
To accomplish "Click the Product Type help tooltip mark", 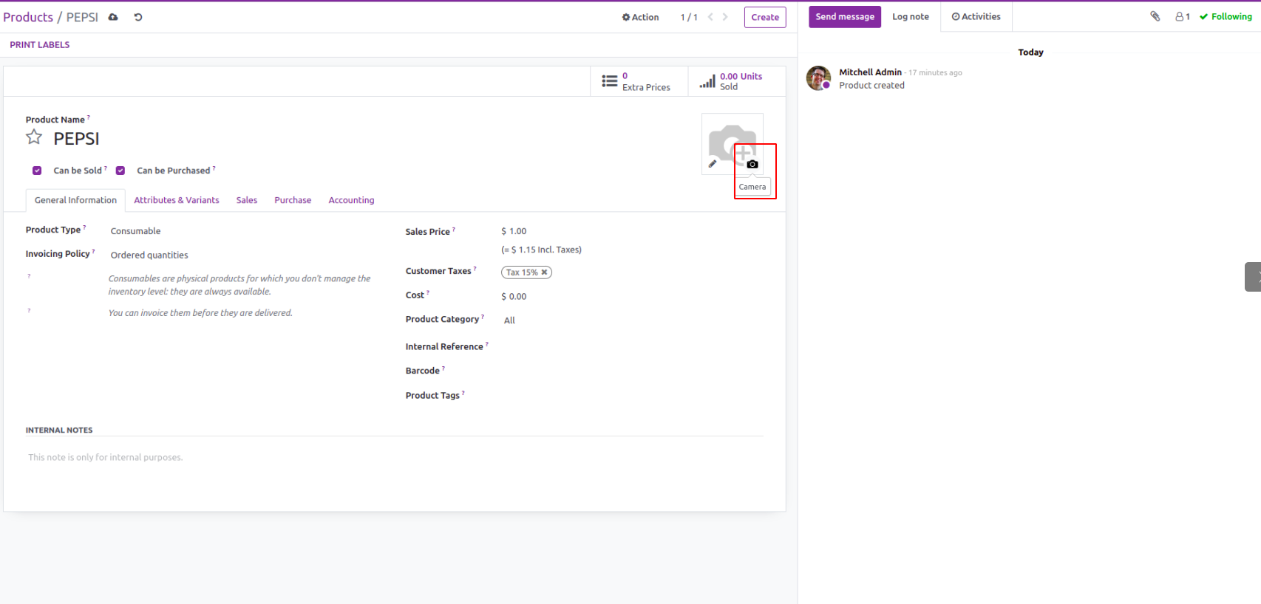I will click(84, 227).
